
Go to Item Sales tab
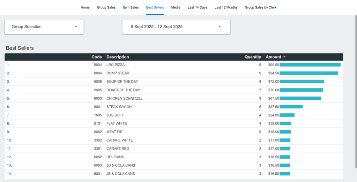(x=131, y=7)
